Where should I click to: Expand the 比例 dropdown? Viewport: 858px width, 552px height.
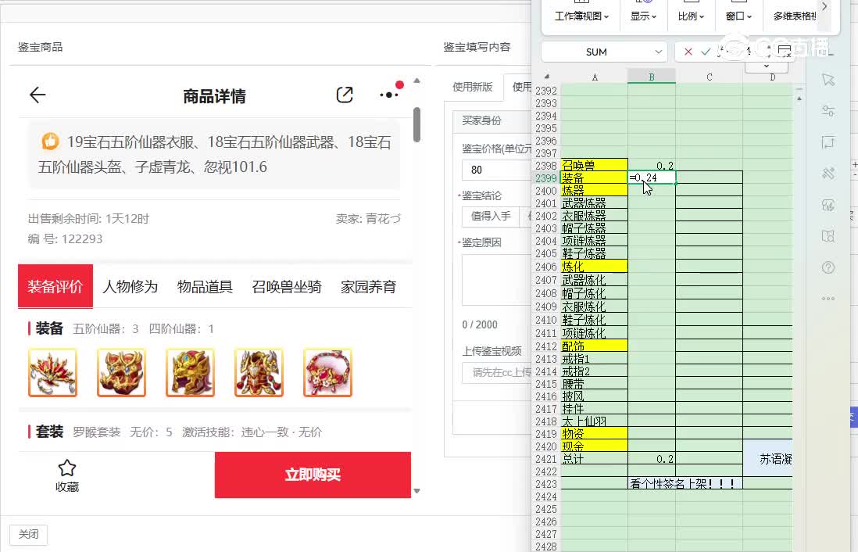coord(691,16)
